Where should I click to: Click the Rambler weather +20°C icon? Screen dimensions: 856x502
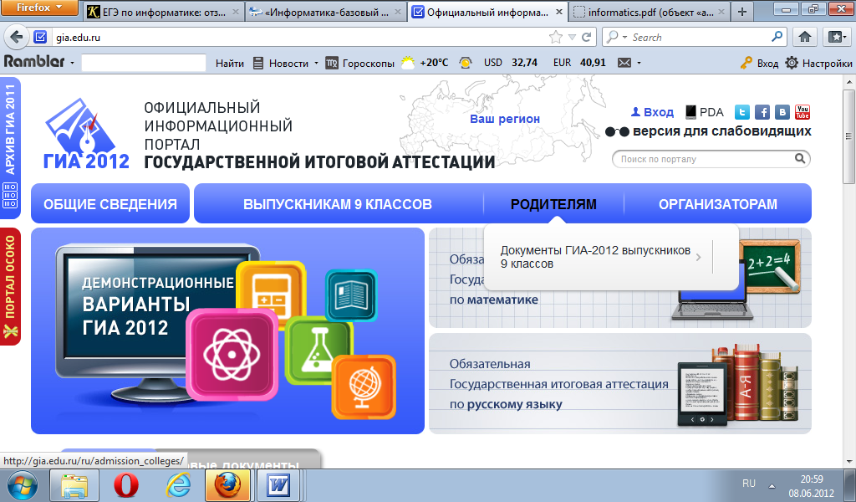click(408, 63)
